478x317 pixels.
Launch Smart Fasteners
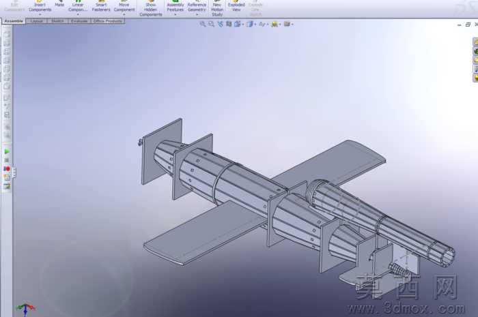pyautogui.click(x=101, y=6)
